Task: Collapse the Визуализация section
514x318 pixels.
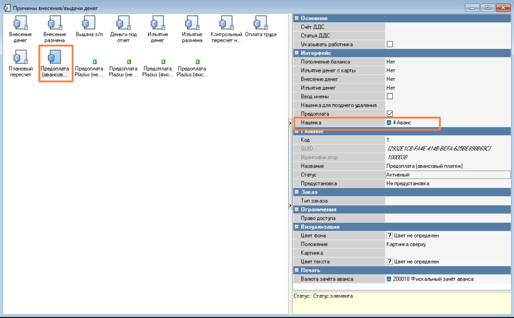Action: (x=297, y=227)
